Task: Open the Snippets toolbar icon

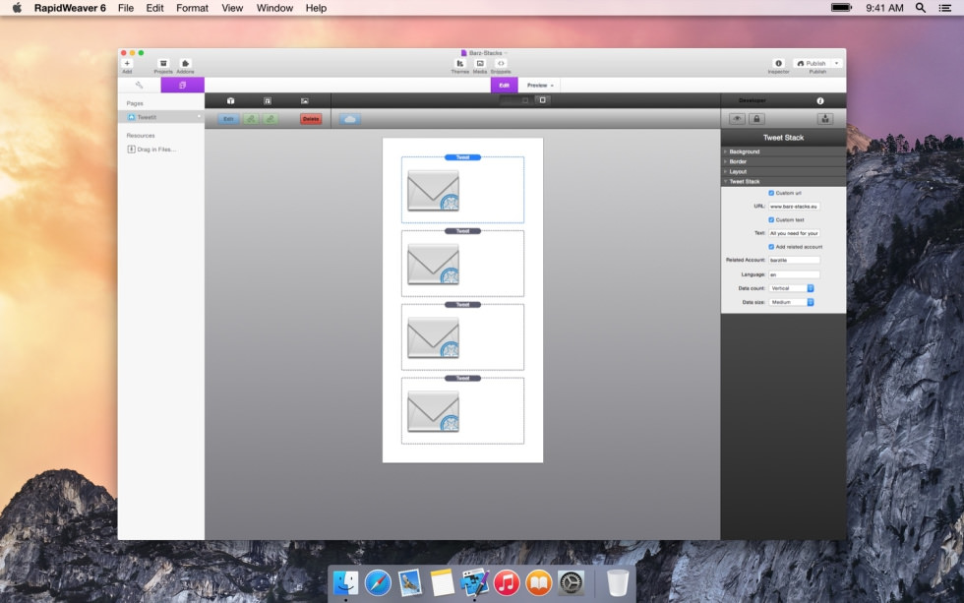Action: pyautogui.click(x=501, y=63)
